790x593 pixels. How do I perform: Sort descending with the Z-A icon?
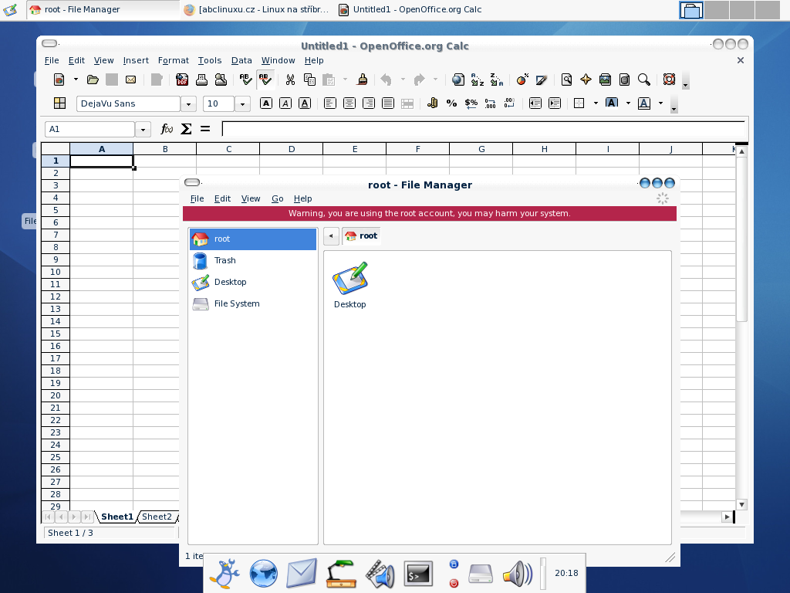coord(497,80)
